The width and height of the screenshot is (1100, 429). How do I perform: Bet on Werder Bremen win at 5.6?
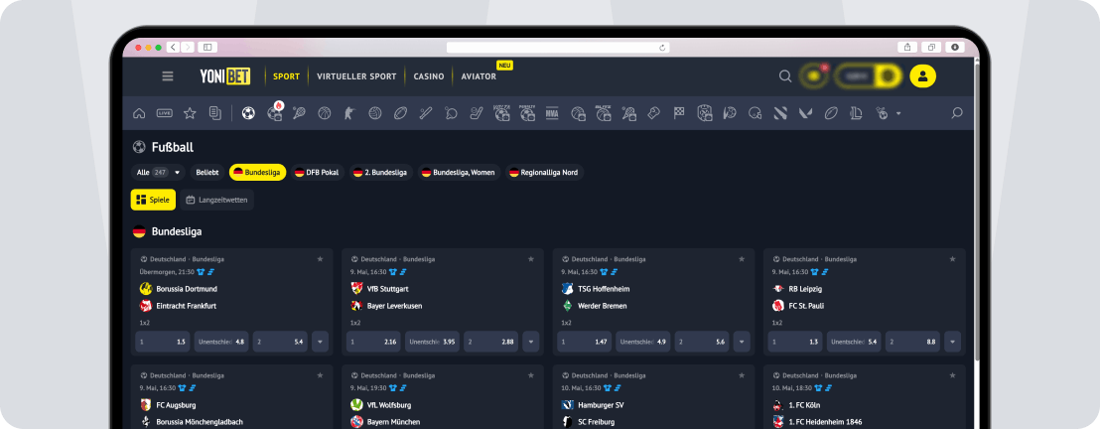702,342
